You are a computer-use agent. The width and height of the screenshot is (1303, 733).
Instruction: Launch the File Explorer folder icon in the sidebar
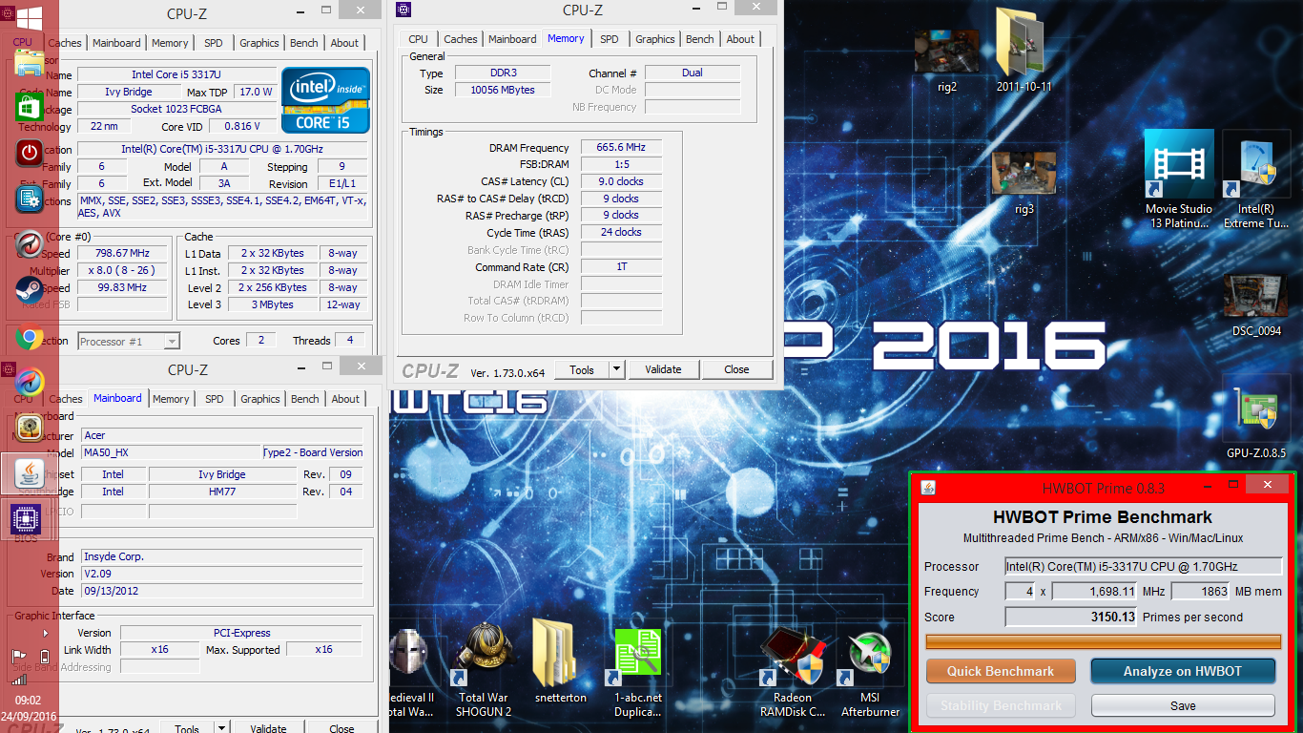[x=30, y=63]
